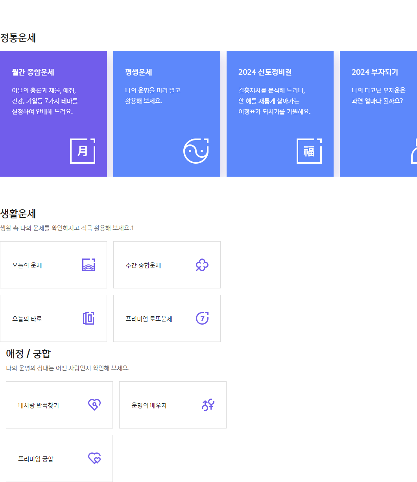
Task: Click the description '길흉지사를 분석해 드리니'
Action: (271, 90)
